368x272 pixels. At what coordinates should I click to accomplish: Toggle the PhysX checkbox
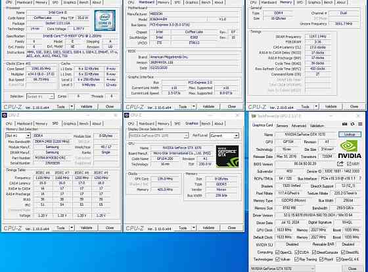(x=321, y=259)
